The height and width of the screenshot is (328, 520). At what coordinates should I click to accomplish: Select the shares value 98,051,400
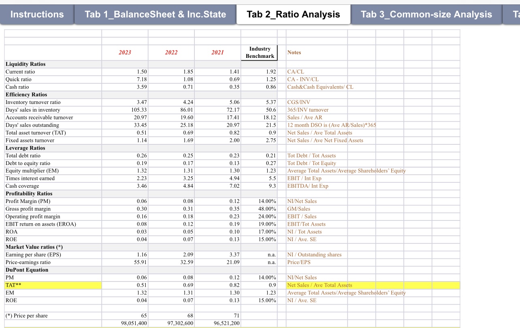[x=125, y=324]
